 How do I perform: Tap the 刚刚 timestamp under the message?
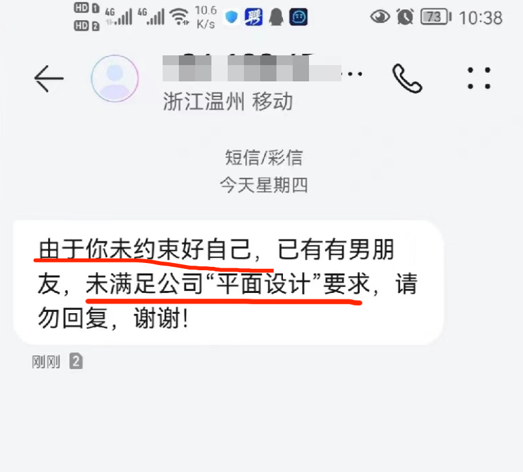46,362
